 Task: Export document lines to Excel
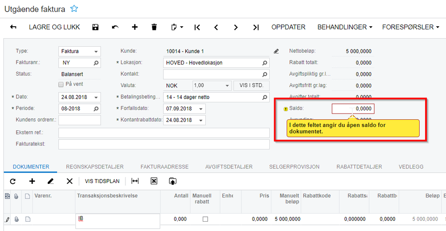[x=154, y=181]
